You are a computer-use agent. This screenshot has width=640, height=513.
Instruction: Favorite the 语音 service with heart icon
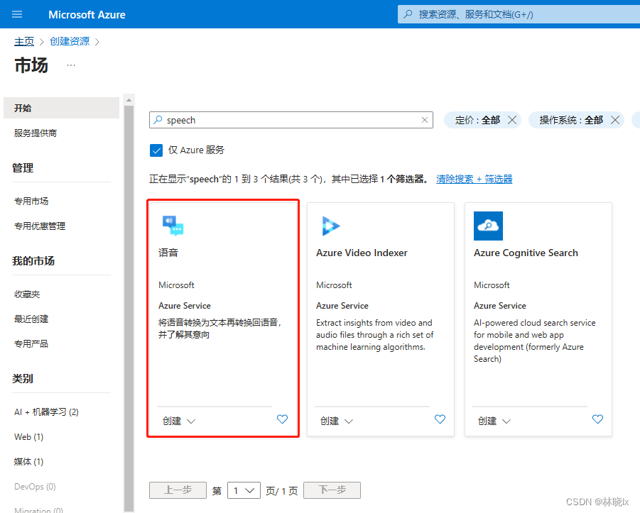coord(282,419)
